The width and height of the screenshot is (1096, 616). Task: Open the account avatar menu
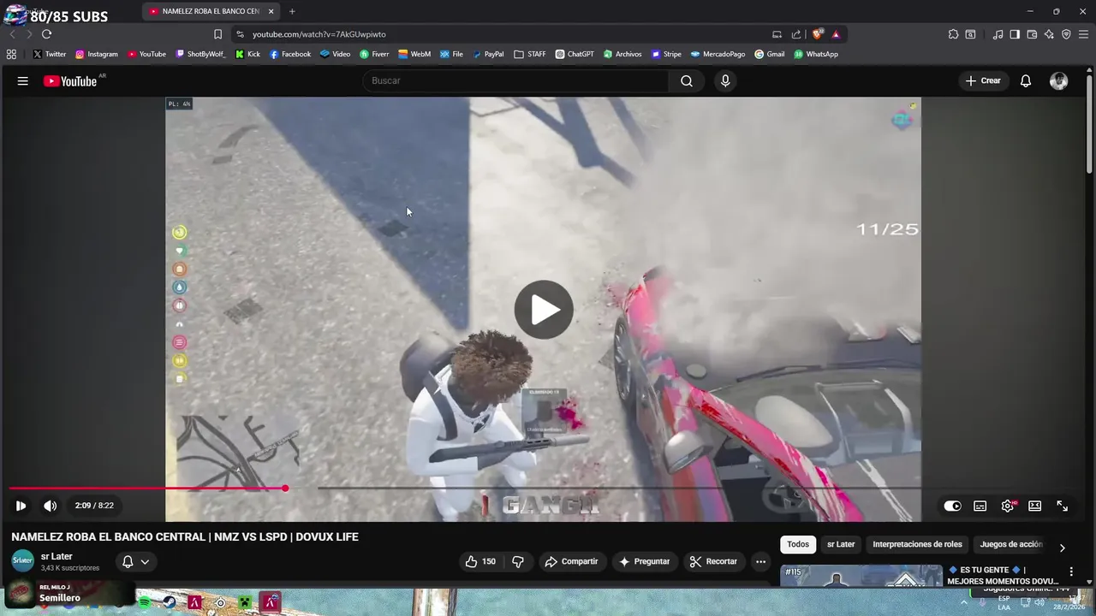click(1059, 81)
